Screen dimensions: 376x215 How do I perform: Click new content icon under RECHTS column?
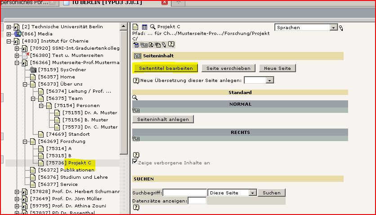[136, 138]
